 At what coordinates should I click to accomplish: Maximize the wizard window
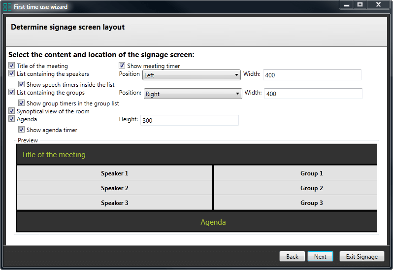click(x=360, y=5)
